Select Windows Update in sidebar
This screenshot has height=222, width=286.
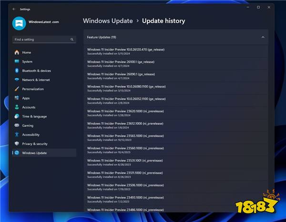pos(44,153)
